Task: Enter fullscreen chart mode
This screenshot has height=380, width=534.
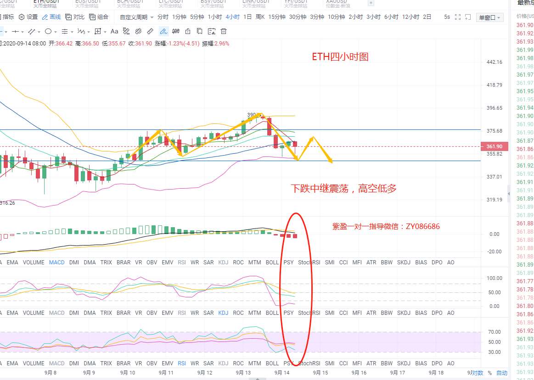Action: pos(457,17)
